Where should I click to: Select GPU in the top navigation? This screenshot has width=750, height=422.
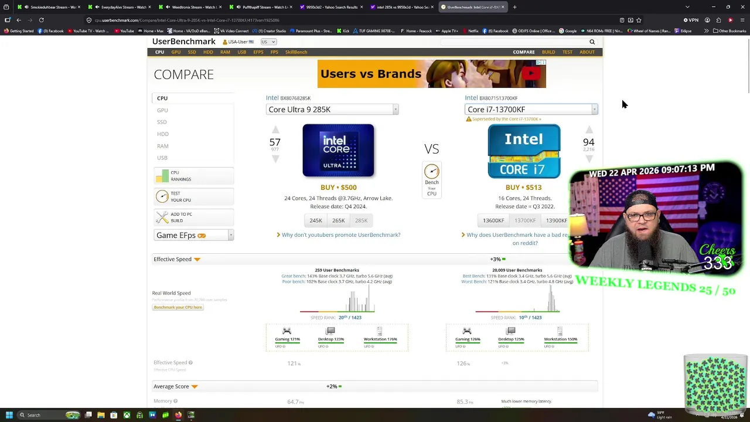176,52
